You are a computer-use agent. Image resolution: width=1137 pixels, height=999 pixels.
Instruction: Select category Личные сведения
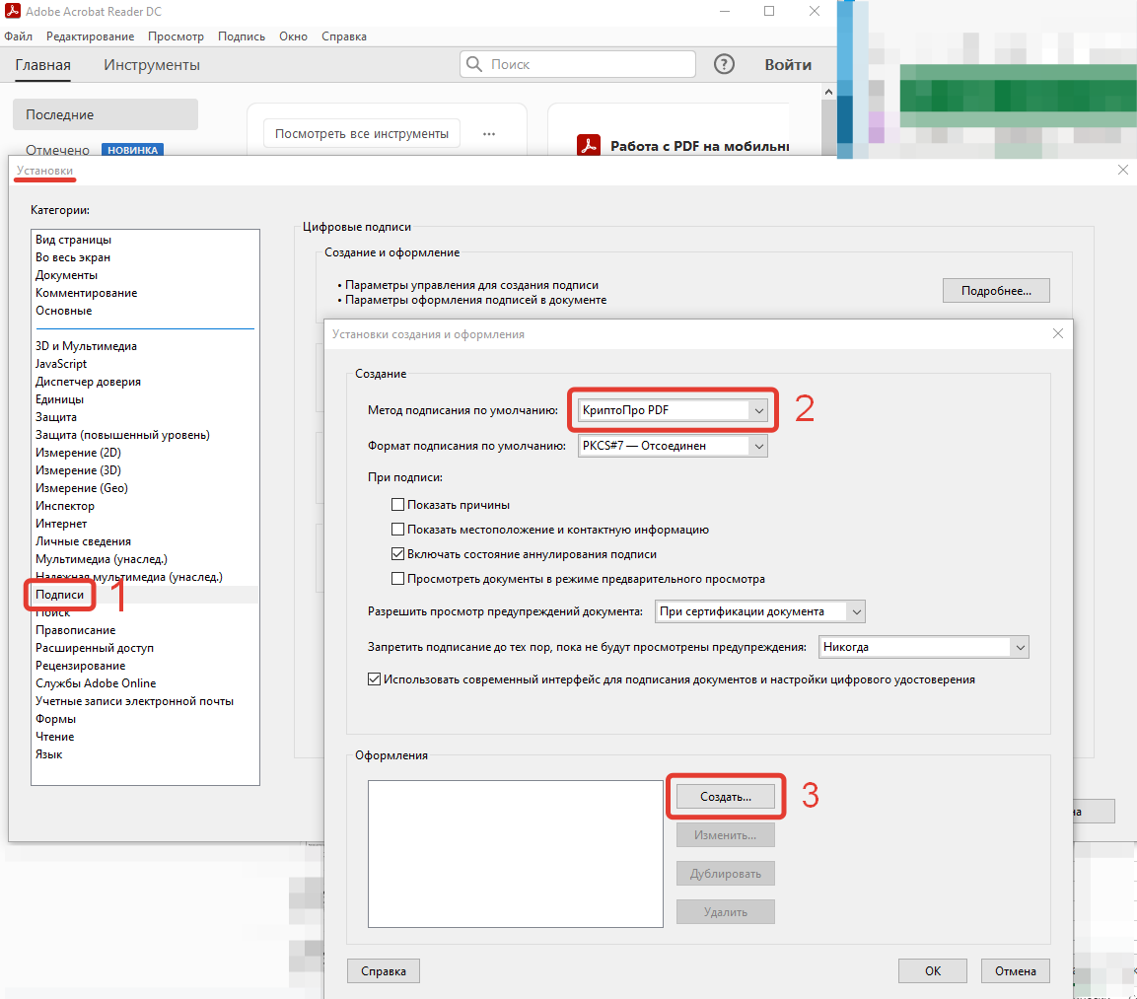pyautogui.click(x=84, y=541)
